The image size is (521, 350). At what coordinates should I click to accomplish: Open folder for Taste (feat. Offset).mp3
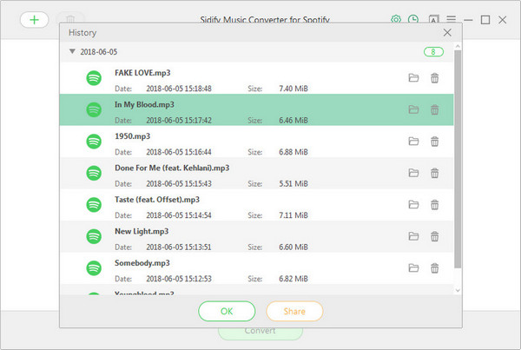tap(413, 205)
